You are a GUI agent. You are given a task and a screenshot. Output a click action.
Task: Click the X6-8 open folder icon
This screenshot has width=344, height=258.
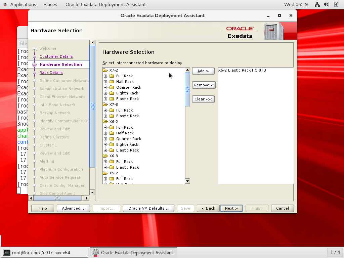(x=105, y=156)
